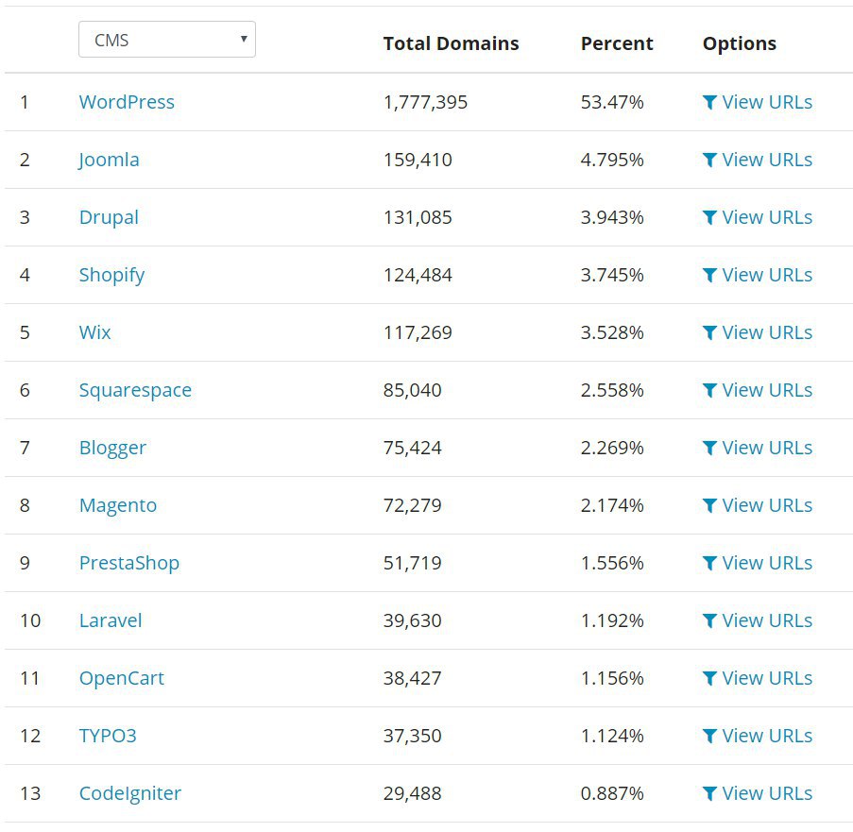Click the filter icon in Wix row
The height and width of the screenshot is (832, 853).
point(709,332)
